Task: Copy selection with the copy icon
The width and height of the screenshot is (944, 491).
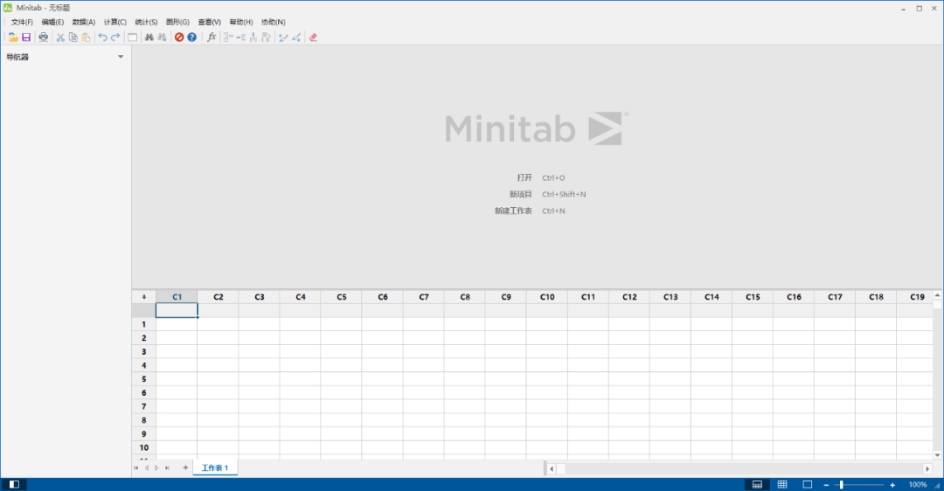Action: (73, 38)
